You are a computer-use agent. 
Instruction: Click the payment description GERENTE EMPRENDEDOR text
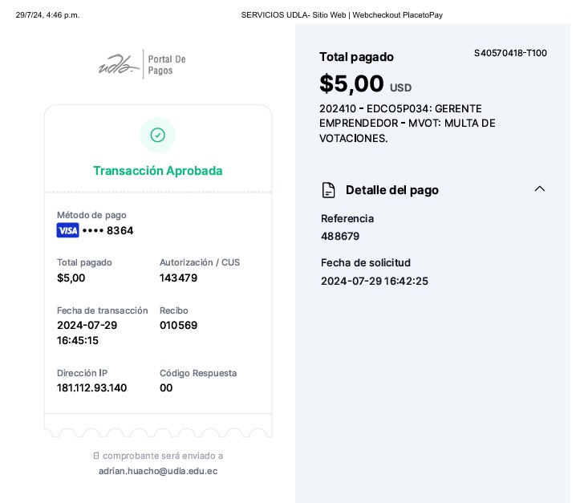click(407, 124)
